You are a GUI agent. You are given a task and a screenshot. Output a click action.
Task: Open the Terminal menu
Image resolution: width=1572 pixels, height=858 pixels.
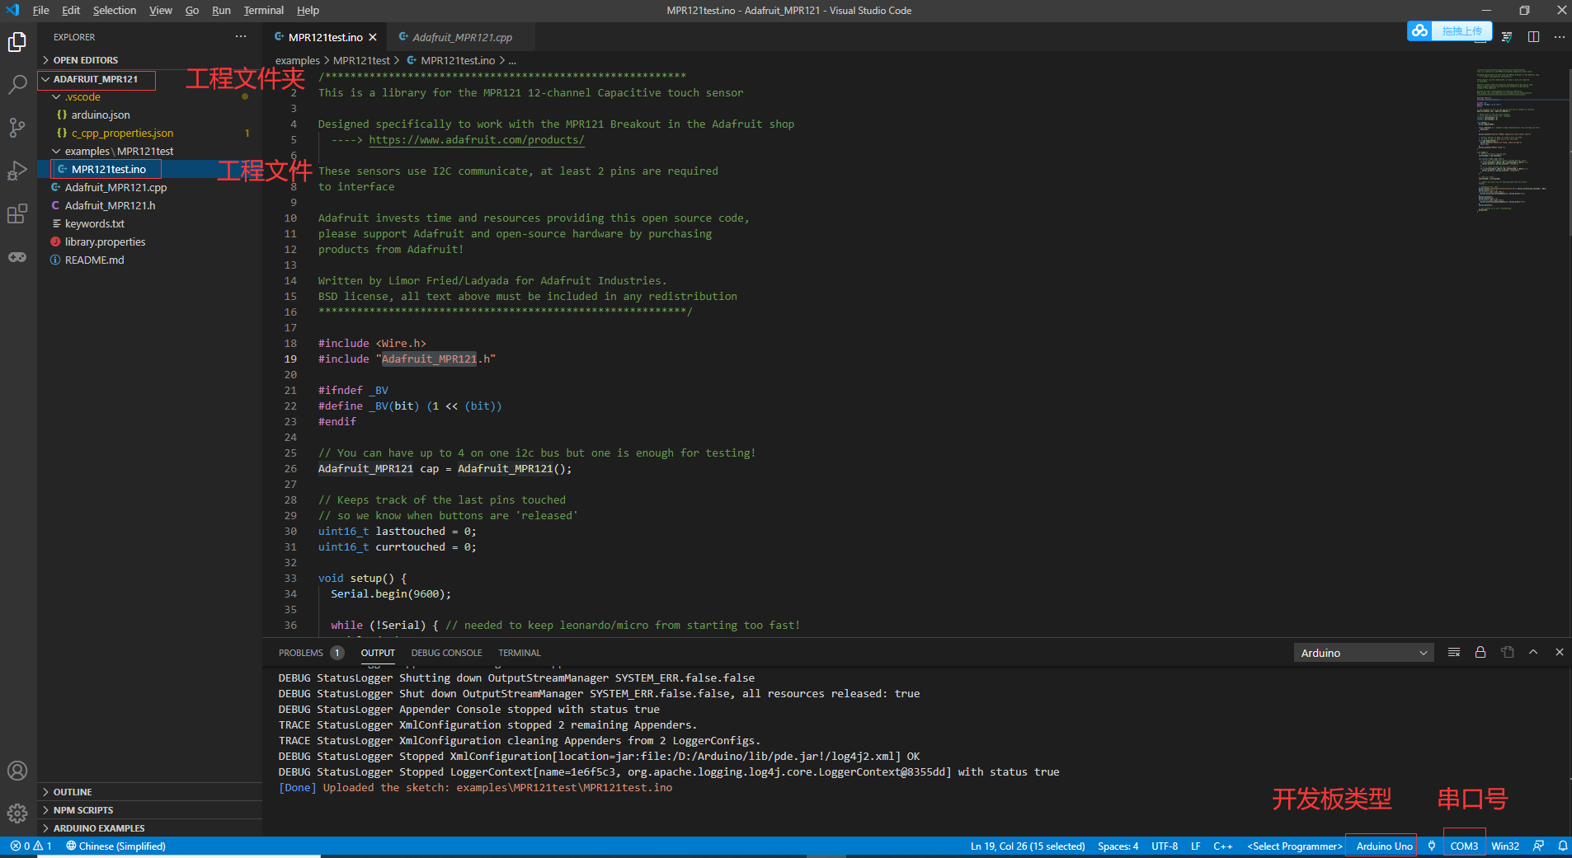pos(263,10)
